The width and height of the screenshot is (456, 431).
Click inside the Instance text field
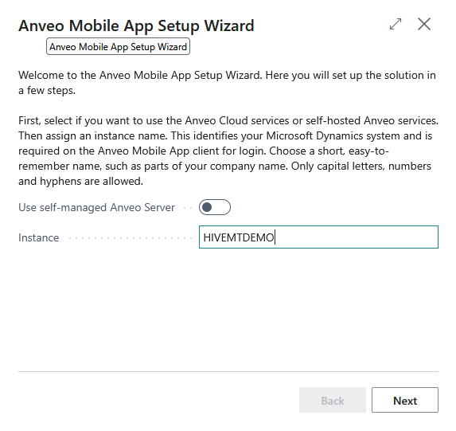coord(318,237)
